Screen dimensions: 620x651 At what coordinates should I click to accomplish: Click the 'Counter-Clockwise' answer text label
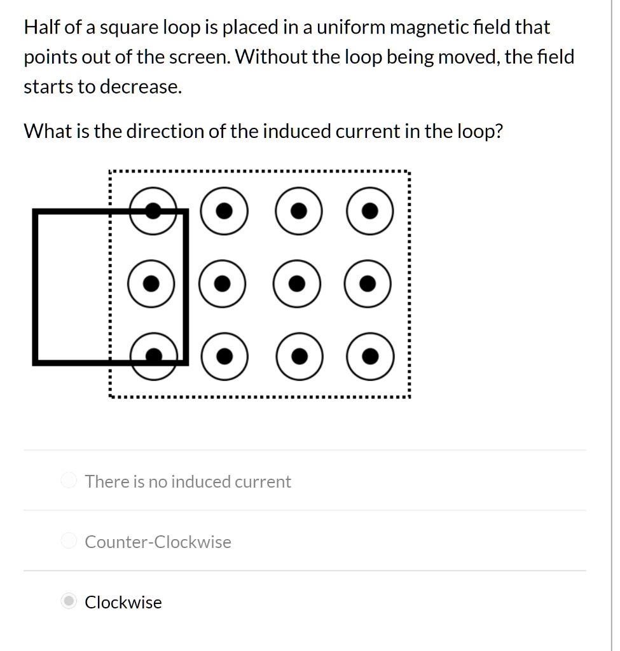(x=158, y=542)
